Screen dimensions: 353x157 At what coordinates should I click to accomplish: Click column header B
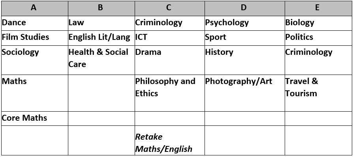tap(101, 8)
